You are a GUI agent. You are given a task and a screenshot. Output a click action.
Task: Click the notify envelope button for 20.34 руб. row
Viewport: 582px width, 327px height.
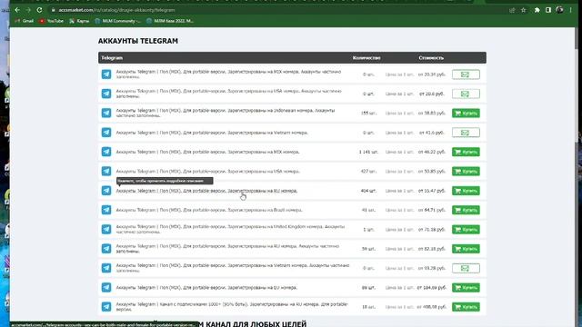[x=466, y=74]
